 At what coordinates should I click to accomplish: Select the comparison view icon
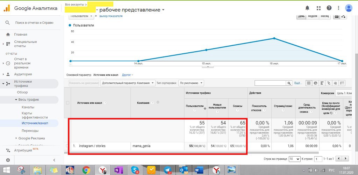pos(329,83)
